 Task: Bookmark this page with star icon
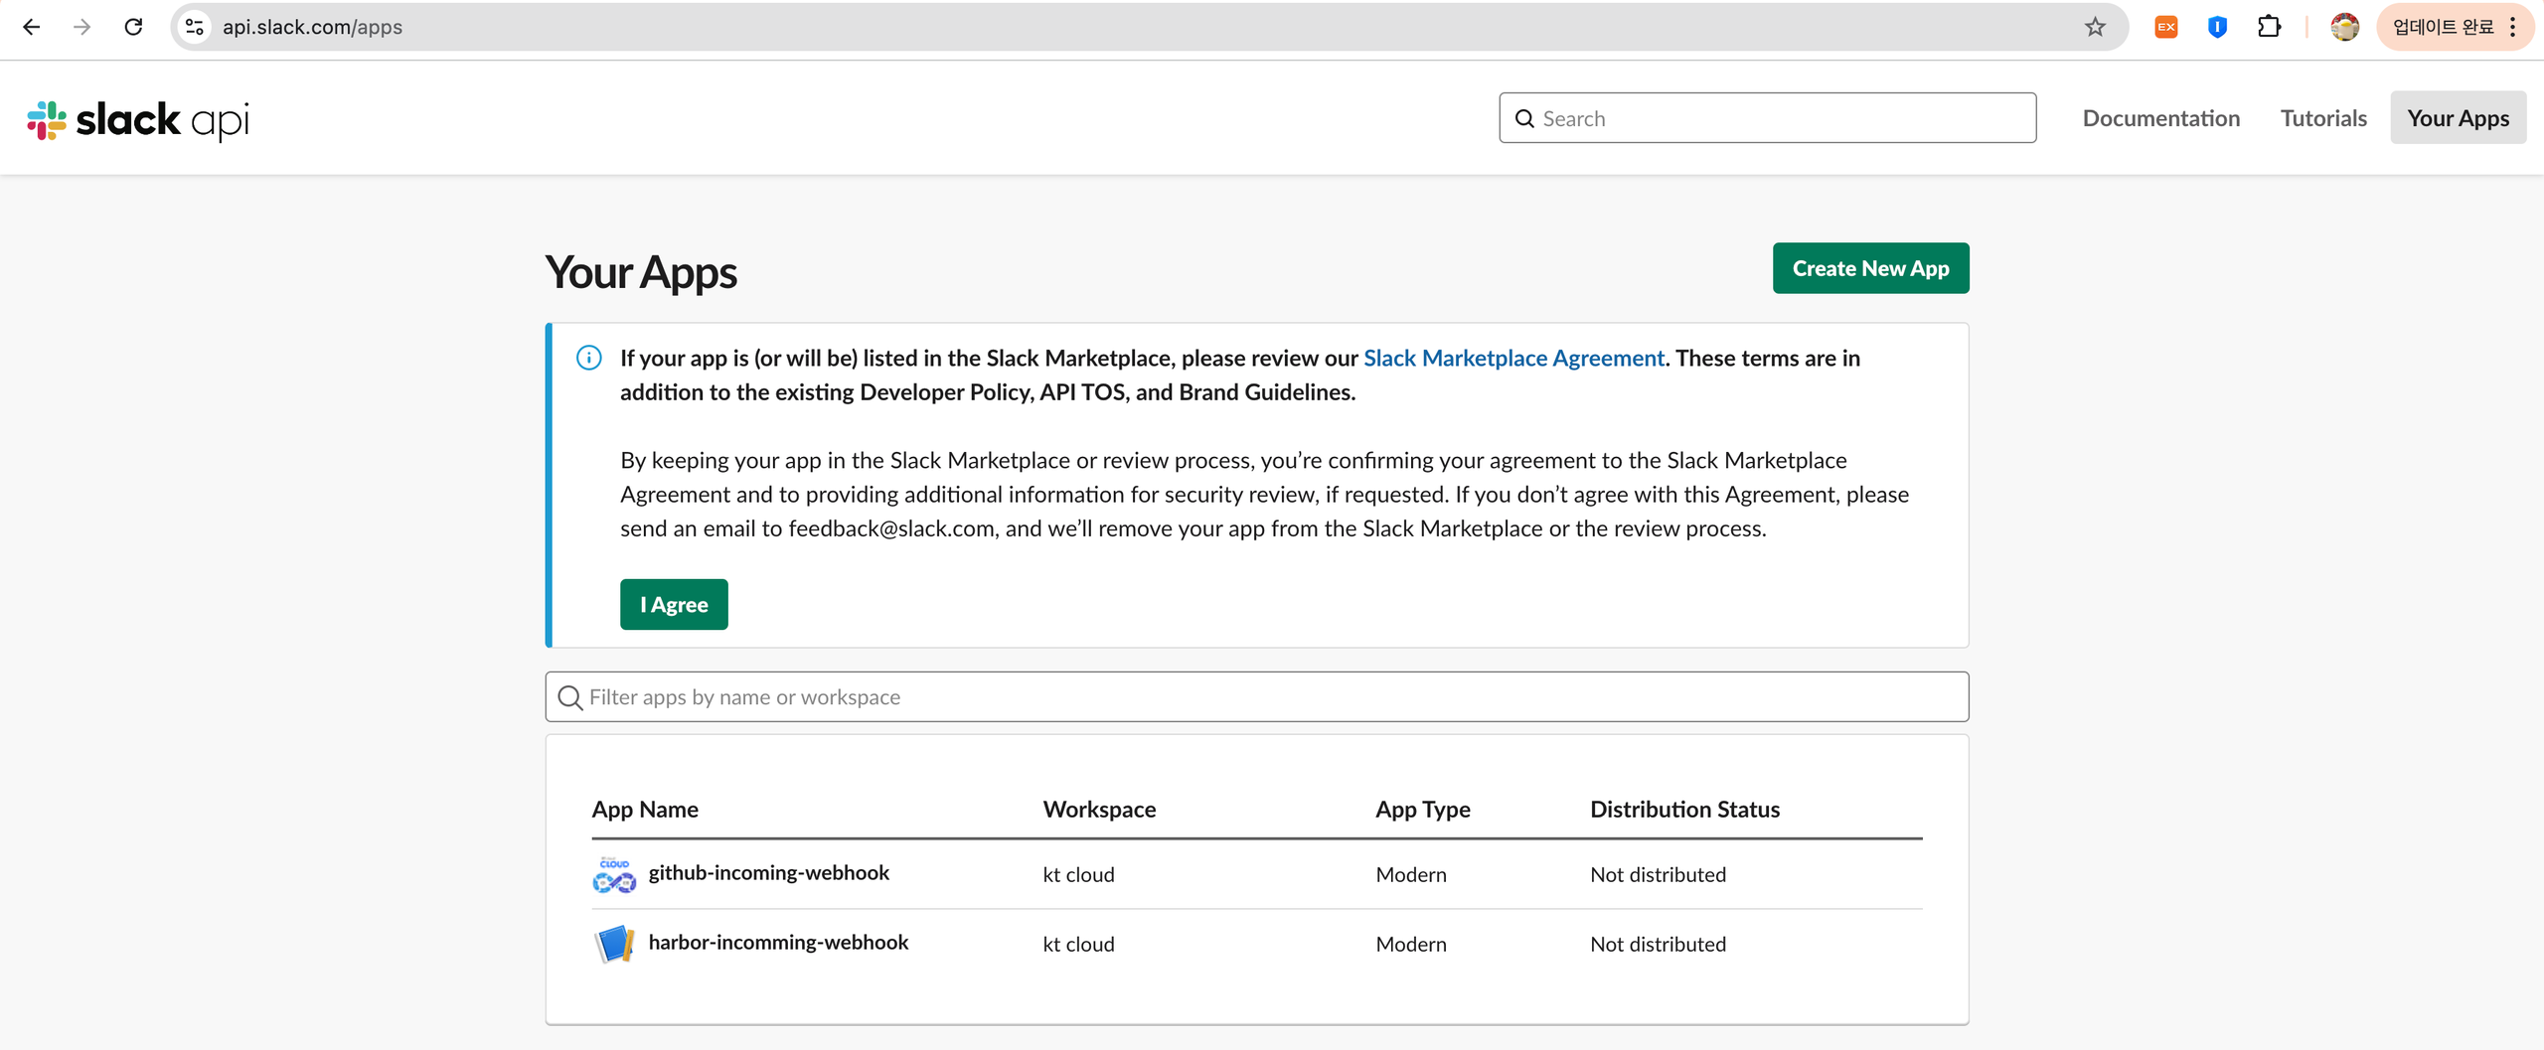pos(2095,27)
